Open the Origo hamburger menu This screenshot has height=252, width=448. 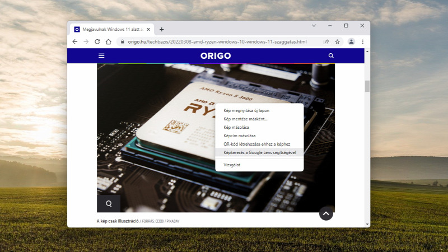coord(101,55)
